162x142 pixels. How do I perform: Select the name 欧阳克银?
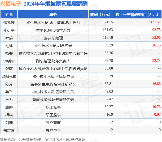pos(9,76)
